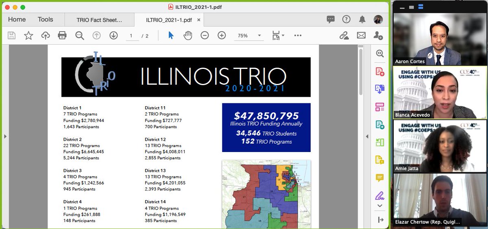The height and width of the screenshot is (229, 488).
Task: Switch Zoom panel to strip view
Action: pos(411,7)
